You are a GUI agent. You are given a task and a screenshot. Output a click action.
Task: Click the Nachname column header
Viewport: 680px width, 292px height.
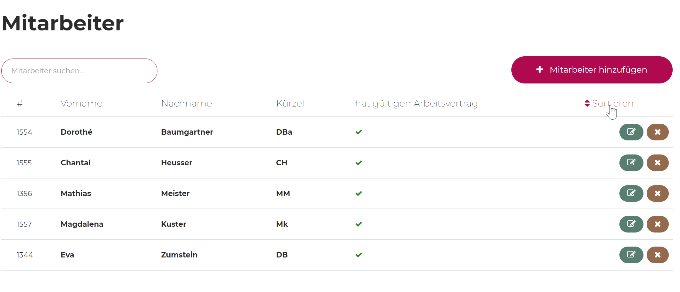tap(187, 103)
